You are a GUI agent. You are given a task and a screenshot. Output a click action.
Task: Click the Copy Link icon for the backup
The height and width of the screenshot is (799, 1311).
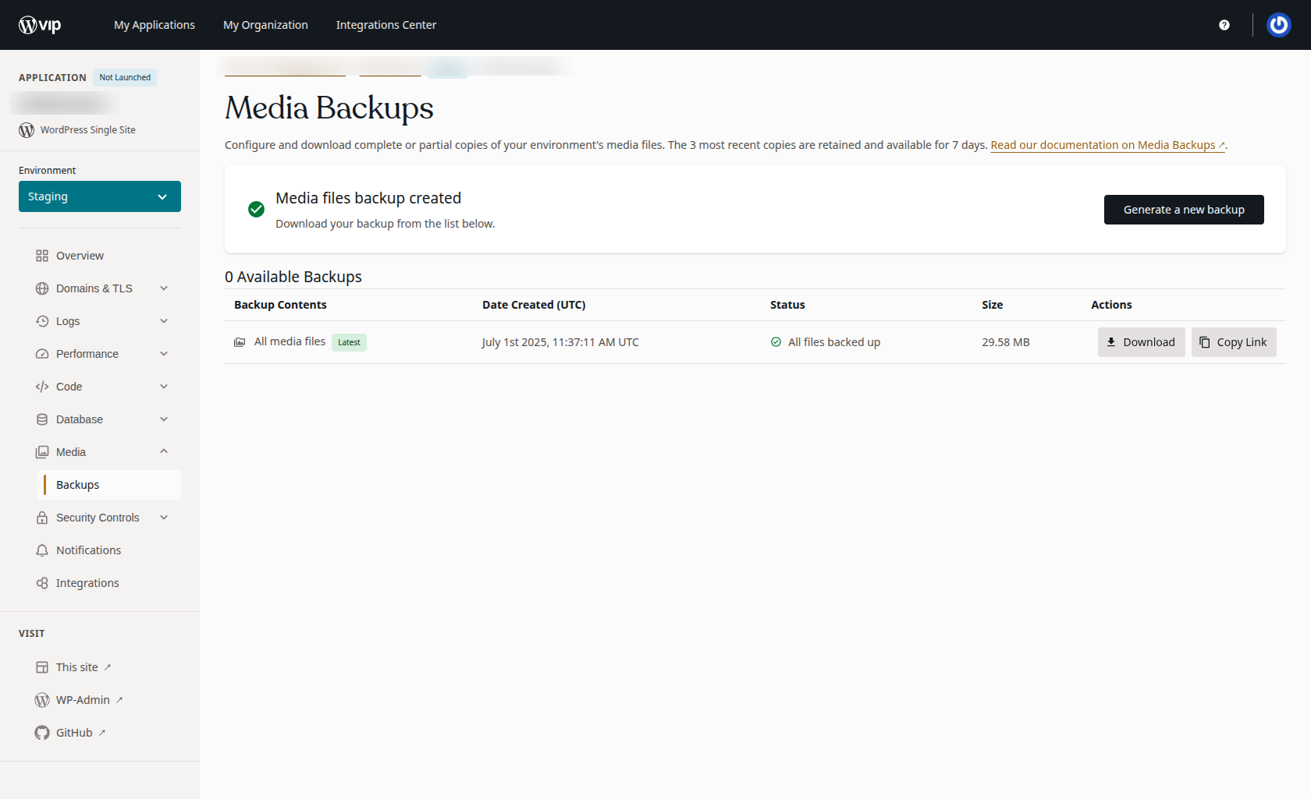(x=1203, y=341)
